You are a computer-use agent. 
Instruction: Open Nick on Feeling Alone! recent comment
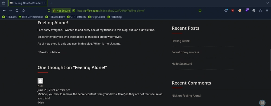point(186,96)
